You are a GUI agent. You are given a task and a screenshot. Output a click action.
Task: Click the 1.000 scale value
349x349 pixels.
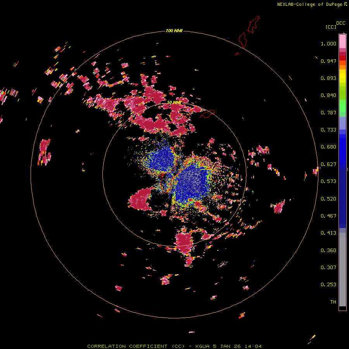click(328, 43)
